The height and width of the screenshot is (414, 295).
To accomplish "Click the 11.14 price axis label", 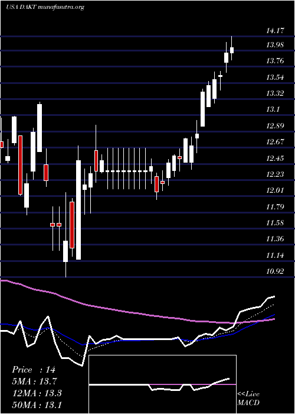I will (x=275, y=255).
